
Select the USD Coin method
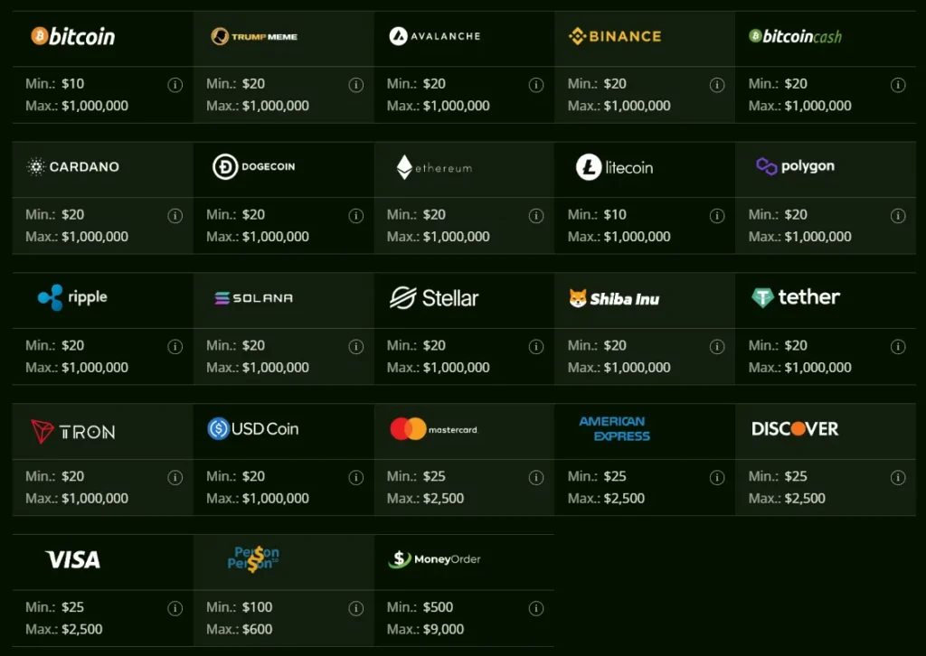253,429
